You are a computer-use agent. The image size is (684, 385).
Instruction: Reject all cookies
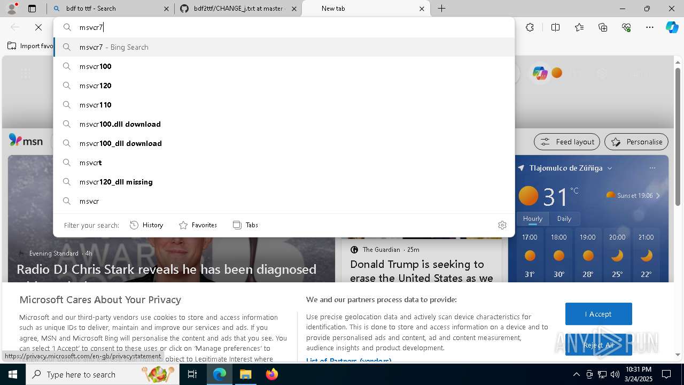point(598,345)
